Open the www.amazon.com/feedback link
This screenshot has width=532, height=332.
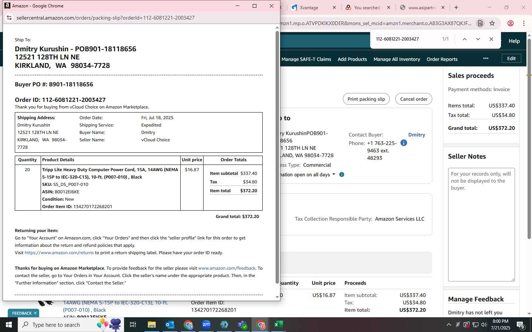[227, 268]
